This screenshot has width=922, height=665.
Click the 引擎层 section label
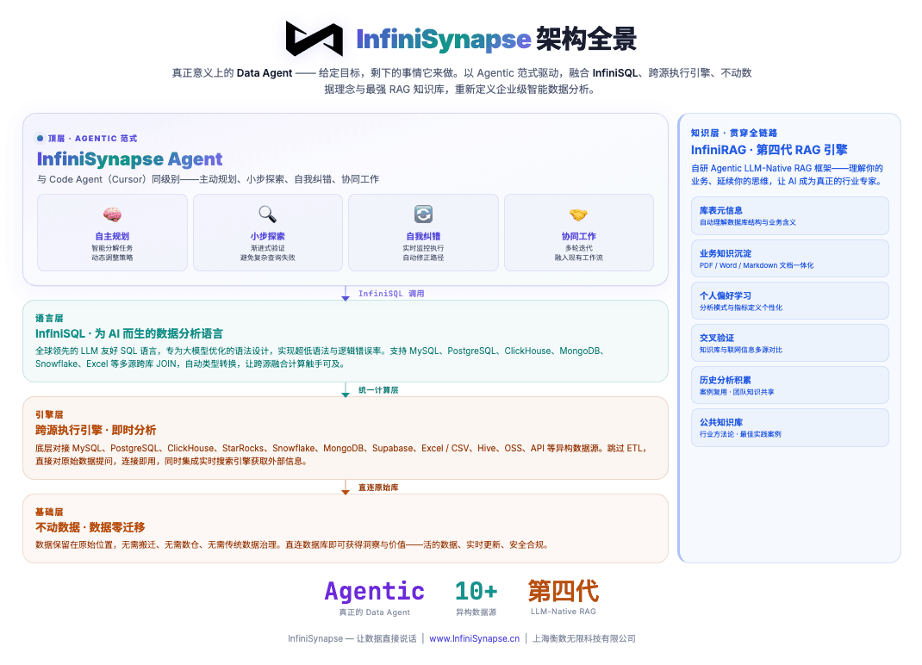(x=49, y=414)
